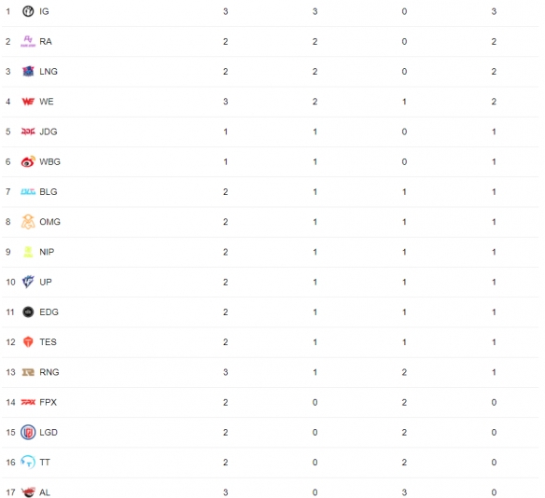Screen dimensions: 545x498
Task: Click the JDG team logo
Action: (28, 131)
